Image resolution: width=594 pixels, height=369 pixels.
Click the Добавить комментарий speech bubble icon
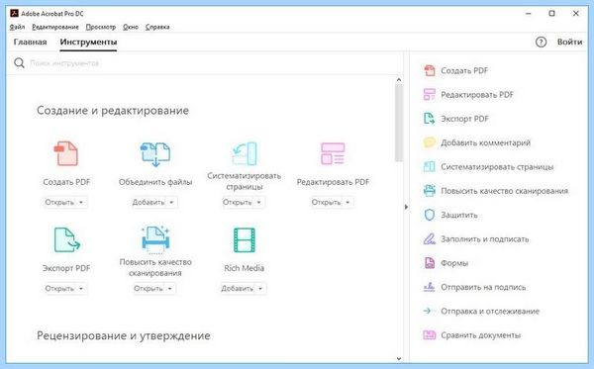tap(430, 142)
